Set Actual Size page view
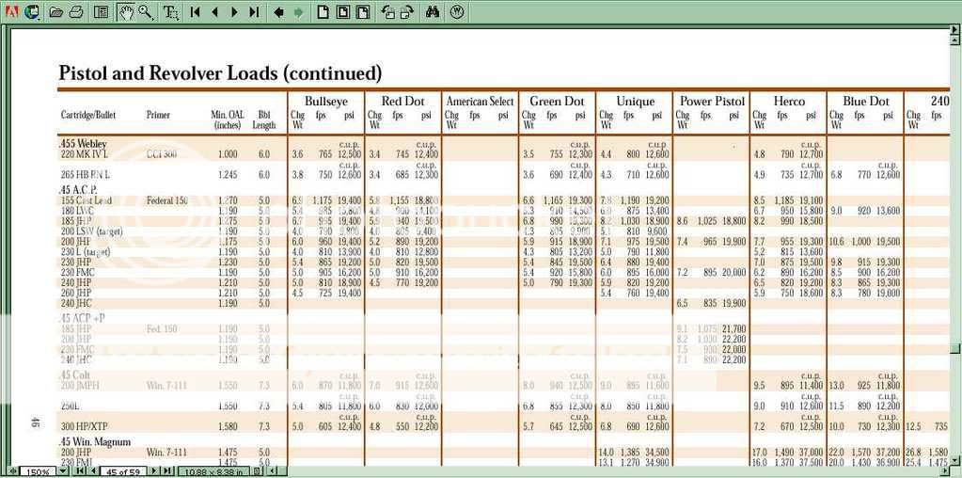Image resolution: width=962 pixels, height=478 pixels. pyautogui.click(x=323, y=11)
